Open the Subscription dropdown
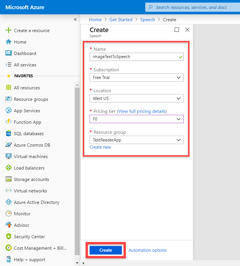Screen dimensions: 240x266 tap(136, 78)
